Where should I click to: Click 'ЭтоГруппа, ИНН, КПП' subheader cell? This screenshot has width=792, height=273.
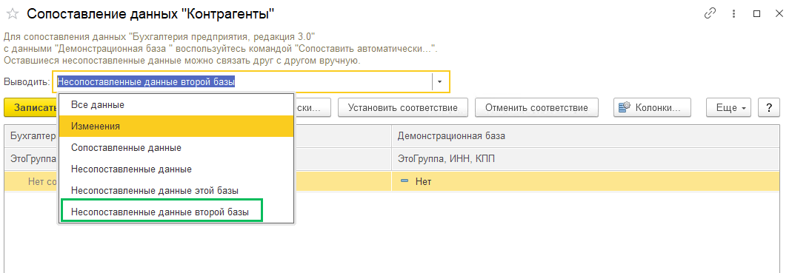[585, 159]
